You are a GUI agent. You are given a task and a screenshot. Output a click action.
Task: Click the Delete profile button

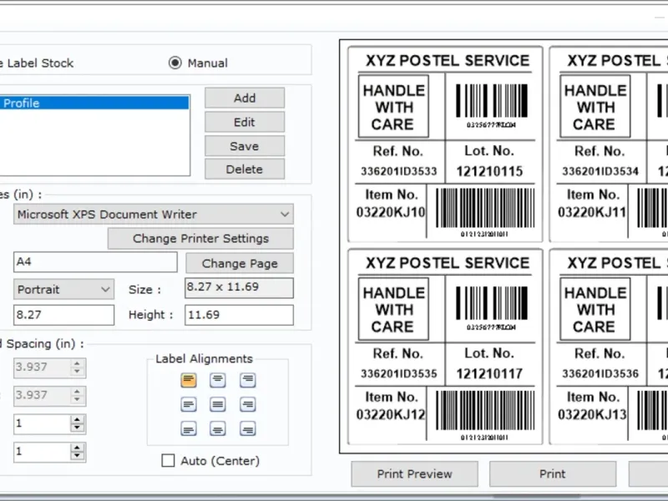245,170
